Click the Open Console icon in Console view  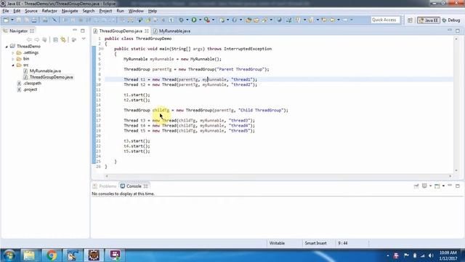click(x=437, y=186)
